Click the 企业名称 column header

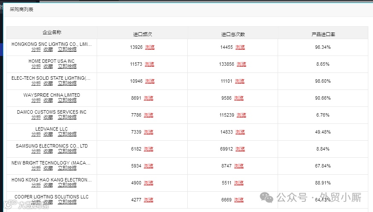coord(52,33)
